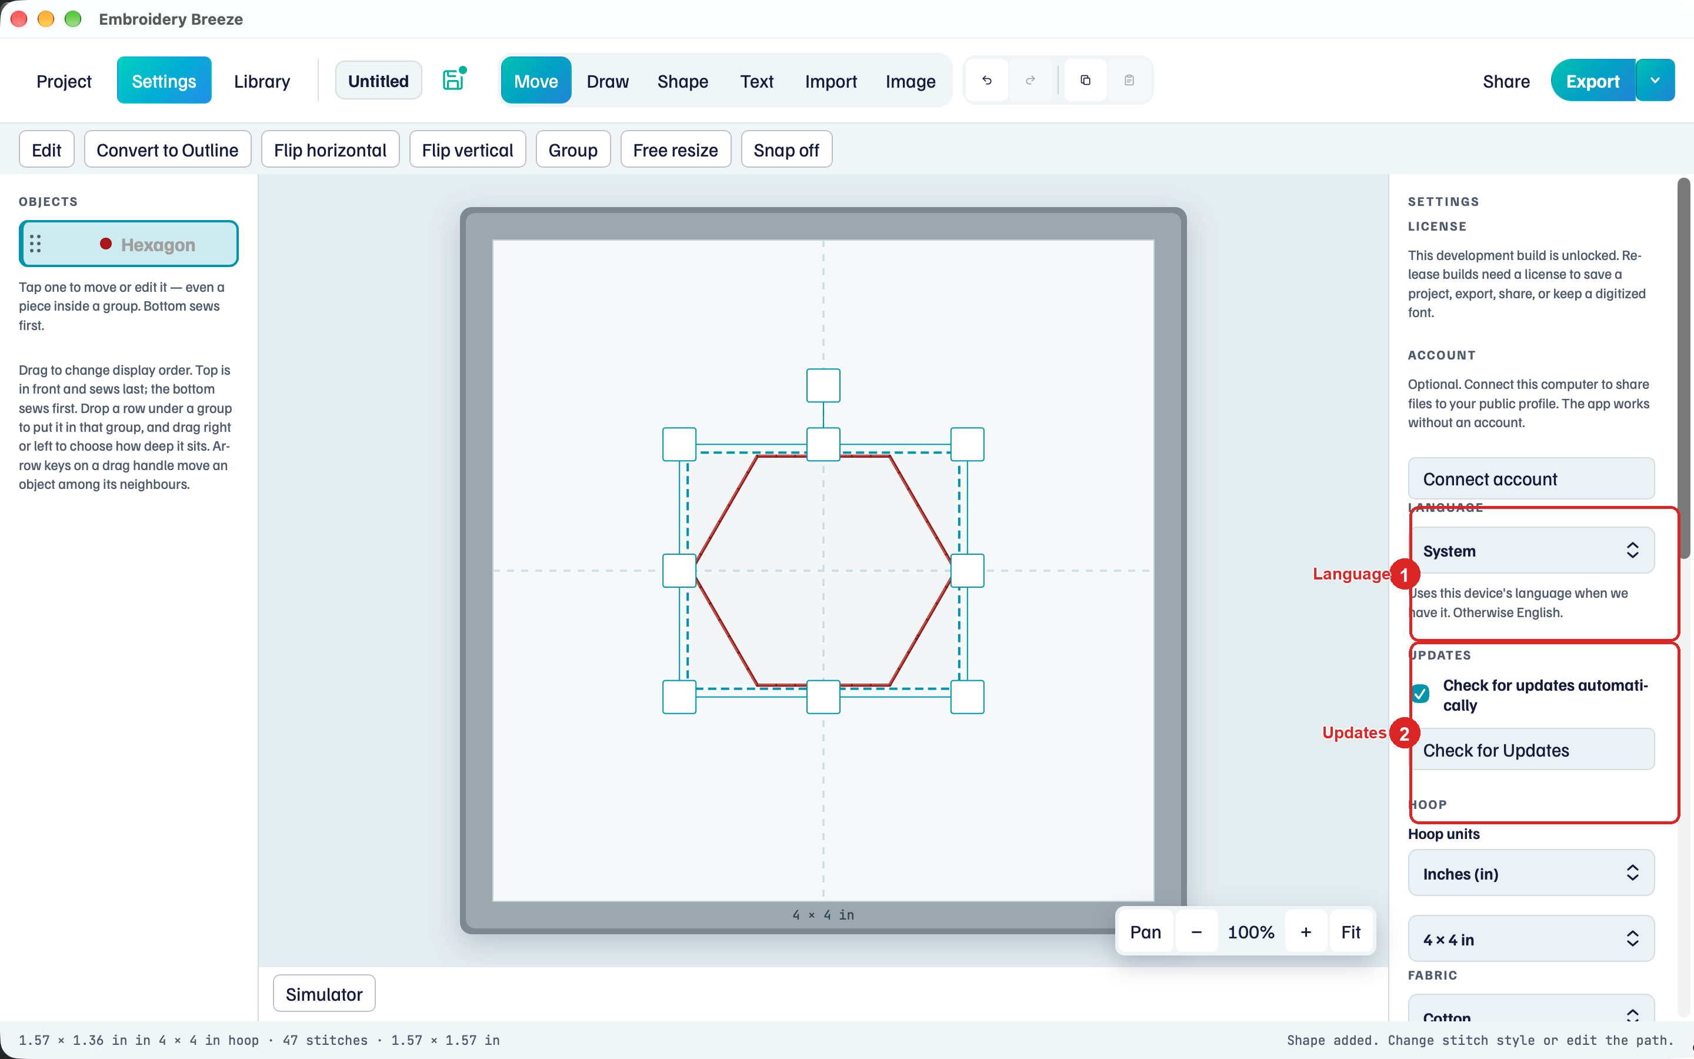Select the Draw tool

[x=608, y=81]
